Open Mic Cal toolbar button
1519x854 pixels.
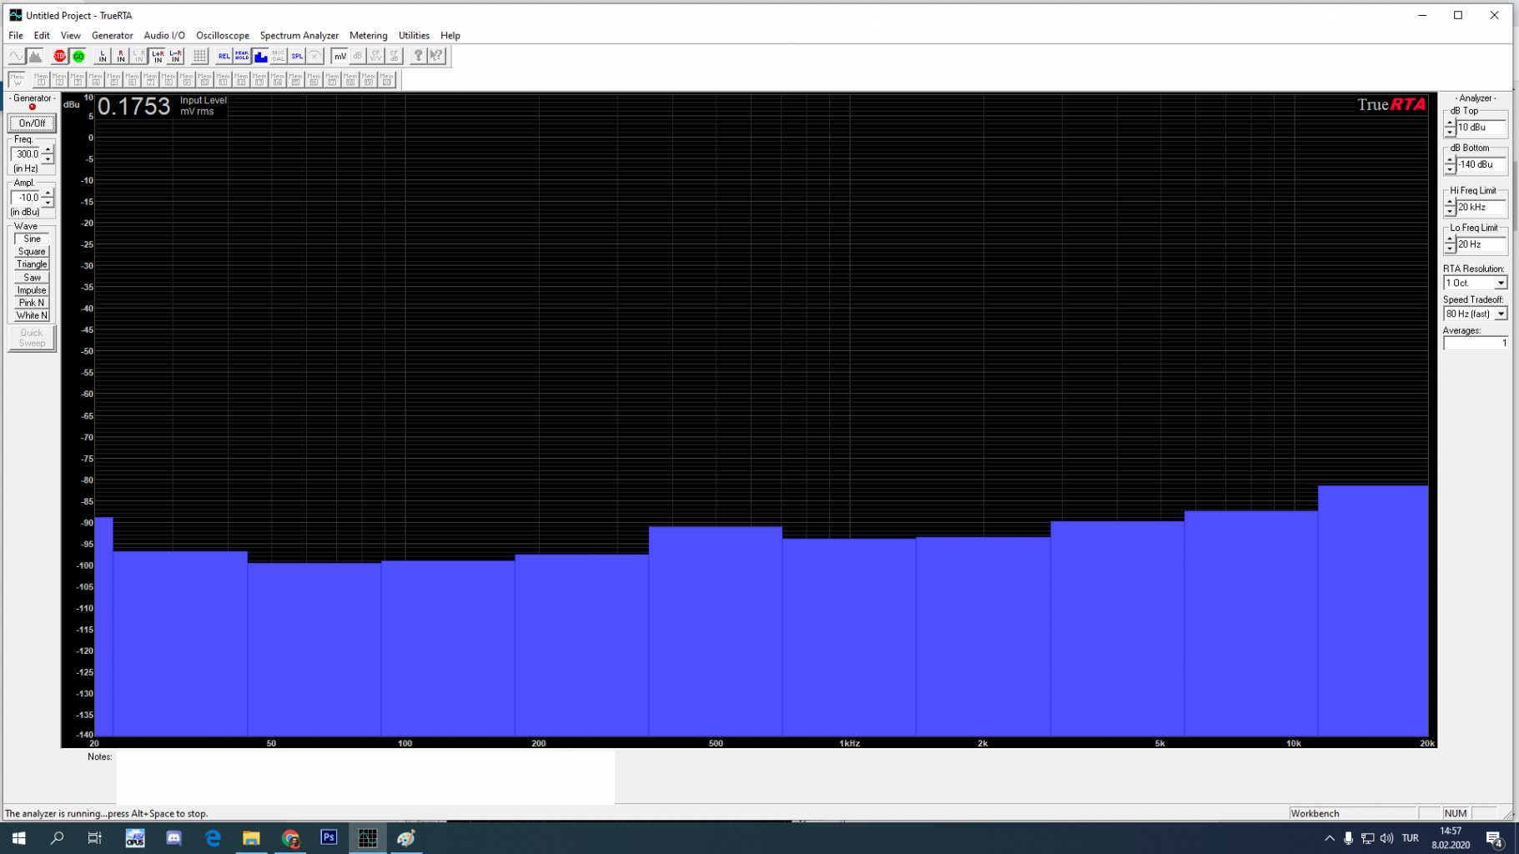pyautogui.click(x=279, y=56)
